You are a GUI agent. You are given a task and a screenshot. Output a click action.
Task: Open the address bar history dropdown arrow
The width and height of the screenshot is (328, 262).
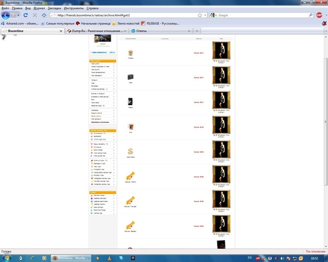205,15
